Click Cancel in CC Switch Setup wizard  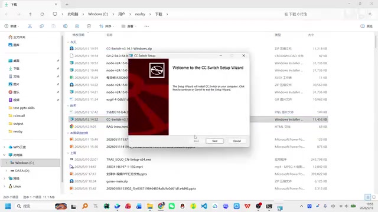(x=237, y=141)
